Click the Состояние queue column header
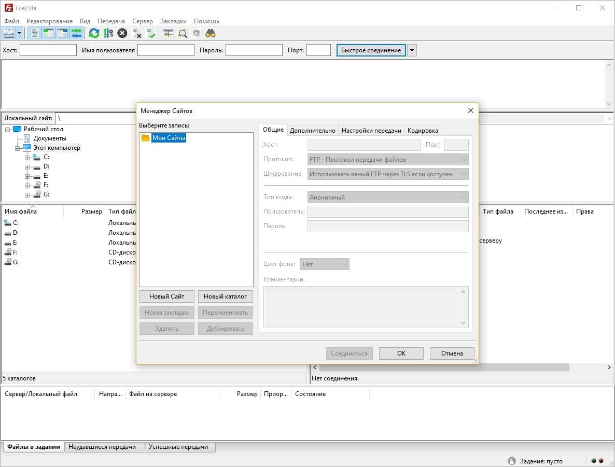This screenshot has width=615, height=467. [x=331, y=394]
